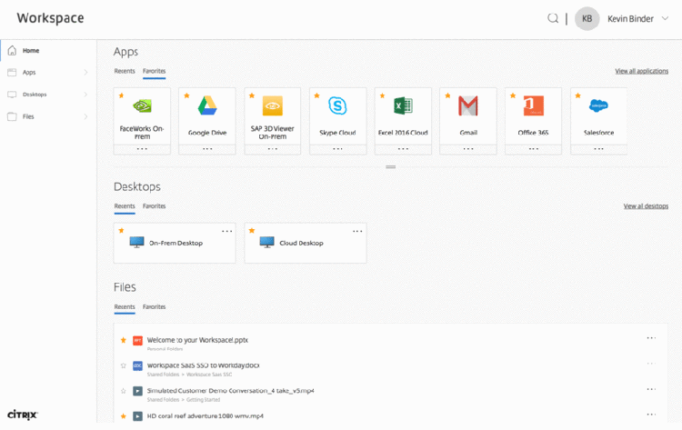Click the Apps window icon in sidebar

point(12,72)
